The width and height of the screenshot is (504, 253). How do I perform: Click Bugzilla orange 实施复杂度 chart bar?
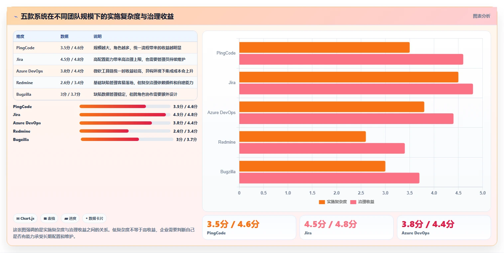coord(312,166)
